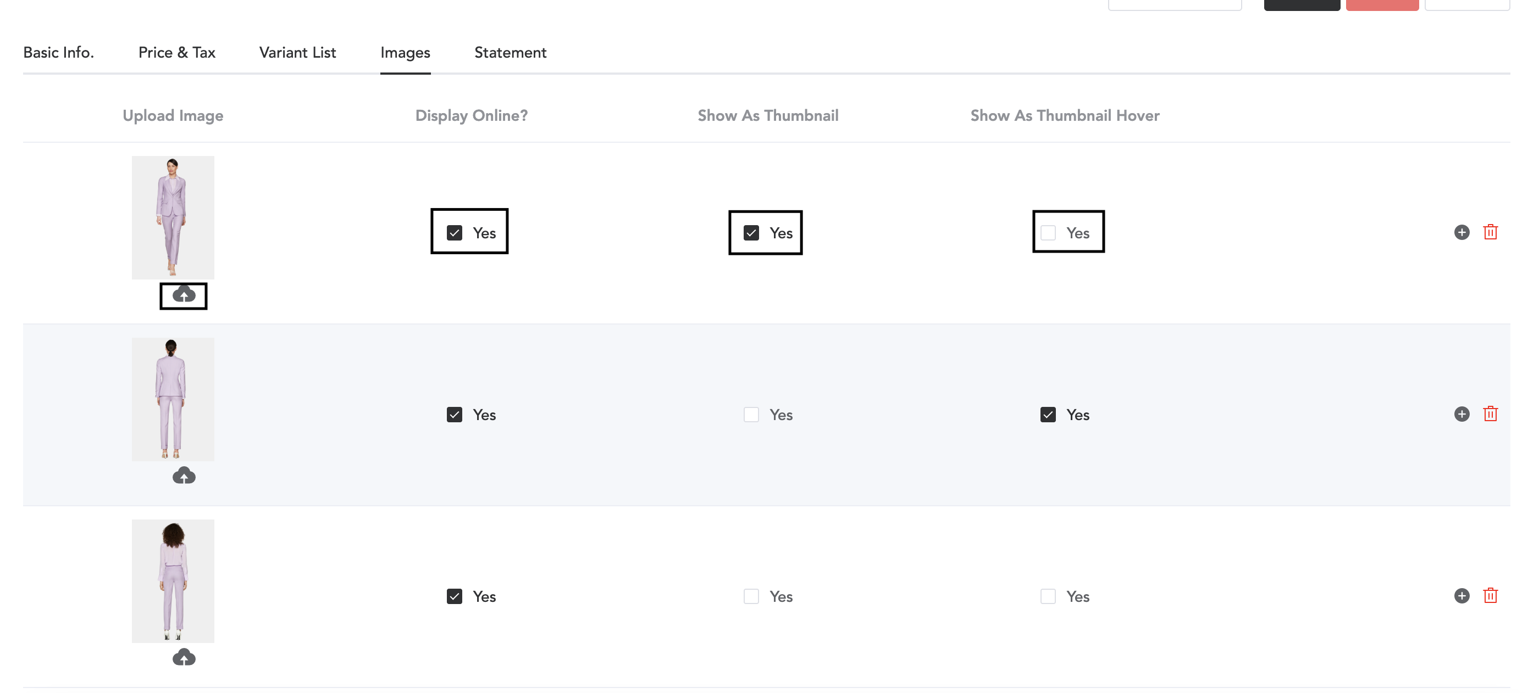Click the Display Online? column header
1539x693 pixels.
[x=472, y=115]
